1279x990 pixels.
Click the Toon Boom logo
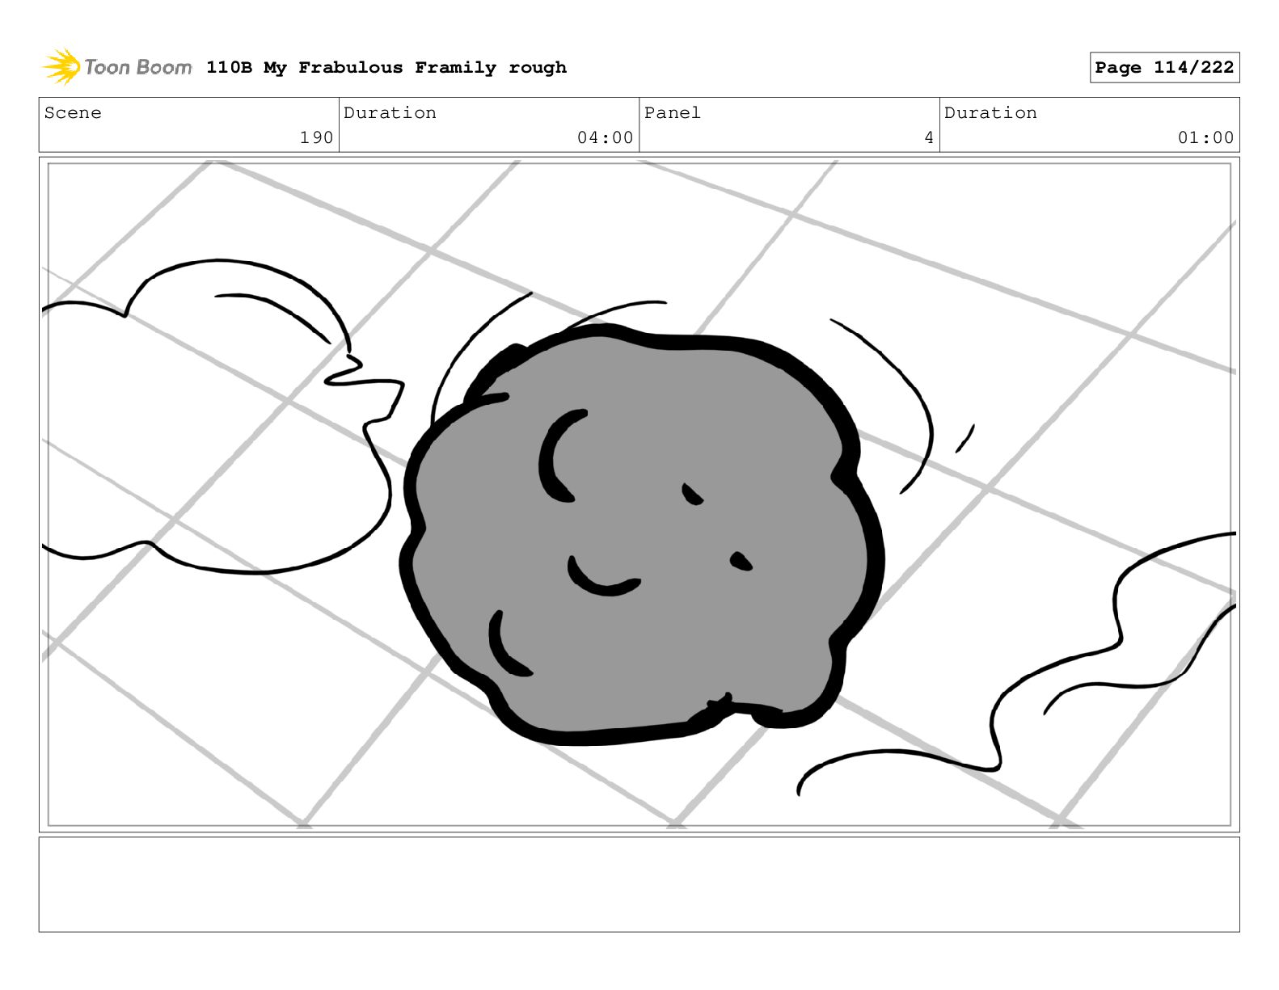coord(116,67)
